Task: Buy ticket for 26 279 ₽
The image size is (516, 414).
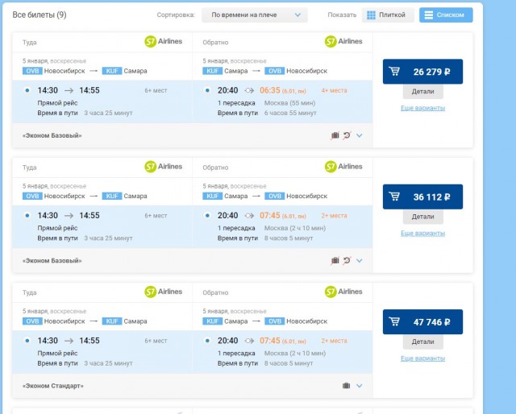Action: tap(422, 71)
